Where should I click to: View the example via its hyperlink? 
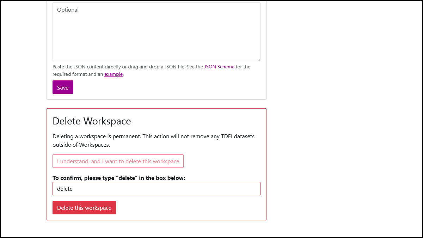coord(113,74)
